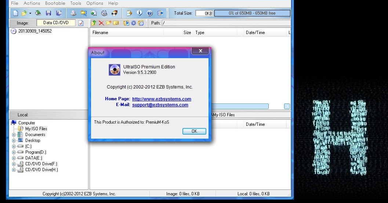Select DATA(E:) drive
388x203 pixels.
[34, 158]
